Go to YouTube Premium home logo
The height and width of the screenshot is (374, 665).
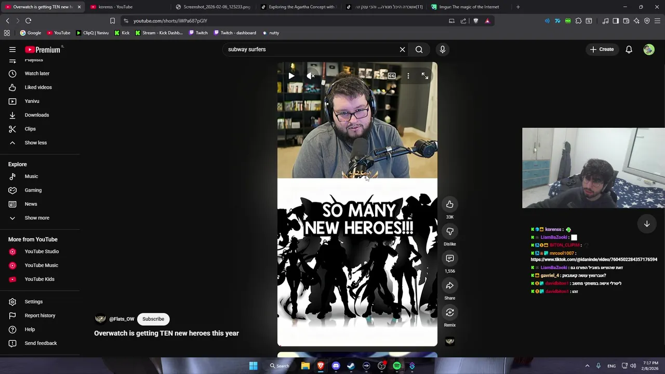tap(43, 49)
